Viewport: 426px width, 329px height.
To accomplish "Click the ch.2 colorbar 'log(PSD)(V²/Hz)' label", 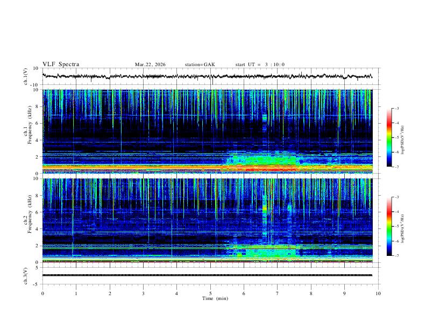I will coord(403,228).
